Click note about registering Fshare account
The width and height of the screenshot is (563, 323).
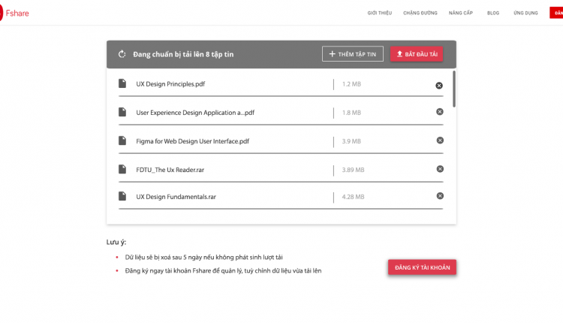click(x=223, y=271)
